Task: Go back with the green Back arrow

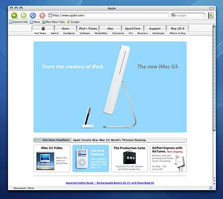Action: pos(14,15)
